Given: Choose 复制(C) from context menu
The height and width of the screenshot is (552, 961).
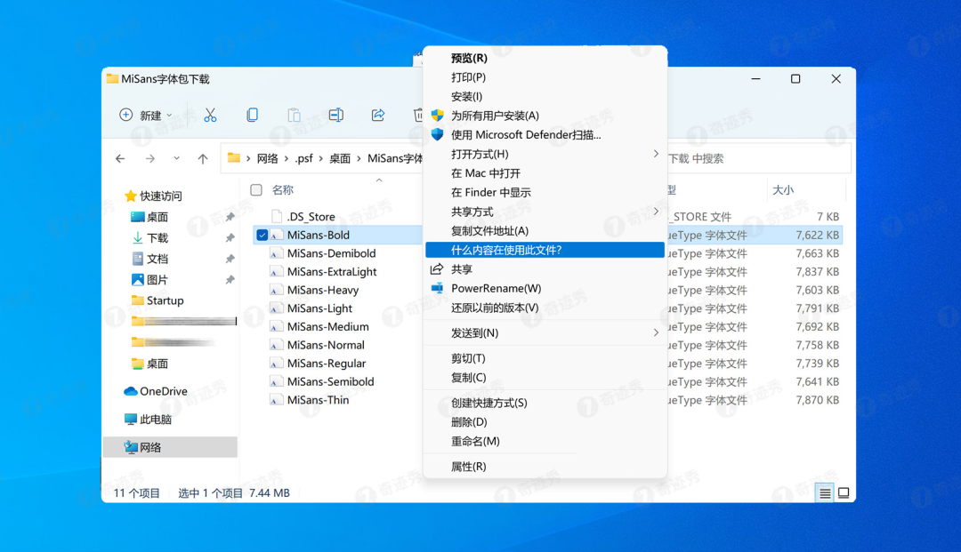Looking at the screenshot, I should [545, 378].
